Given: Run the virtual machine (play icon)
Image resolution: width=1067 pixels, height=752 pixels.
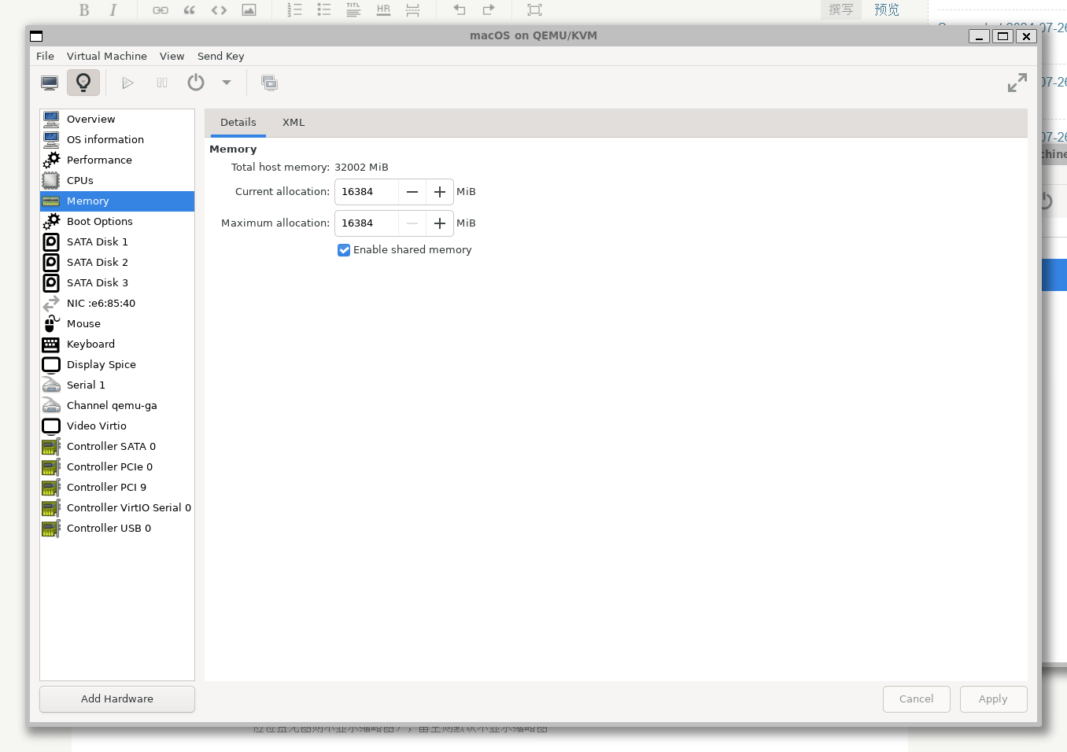Looking at the screenshot, I should [128, 83].
